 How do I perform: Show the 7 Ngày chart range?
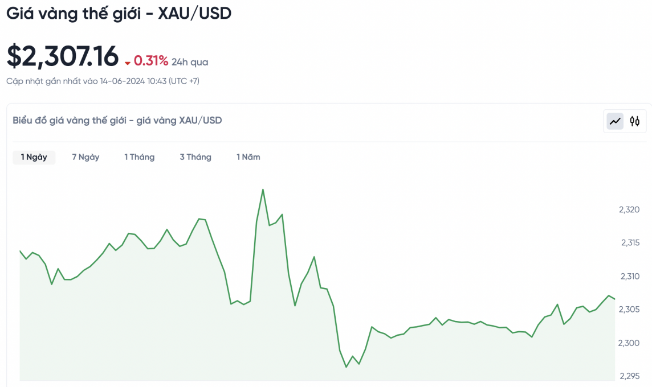pyautogui.click(x=85, y=157)
